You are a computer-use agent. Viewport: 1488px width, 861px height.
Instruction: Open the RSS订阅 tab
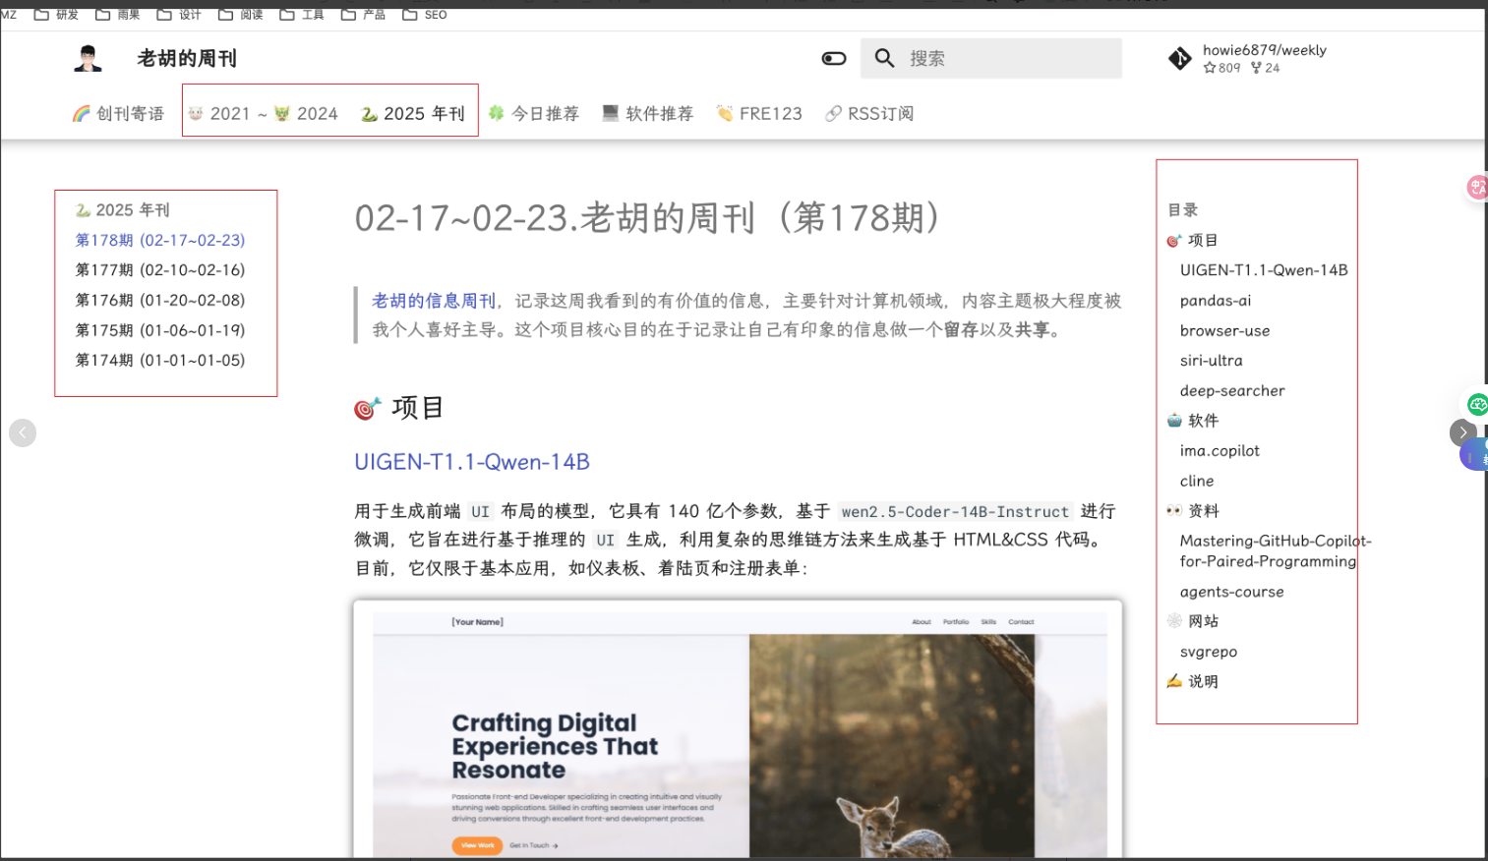click(869, 114)
